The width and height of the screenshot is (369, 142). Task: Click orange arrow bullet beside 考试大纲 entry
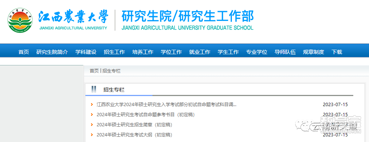point(92,135)
